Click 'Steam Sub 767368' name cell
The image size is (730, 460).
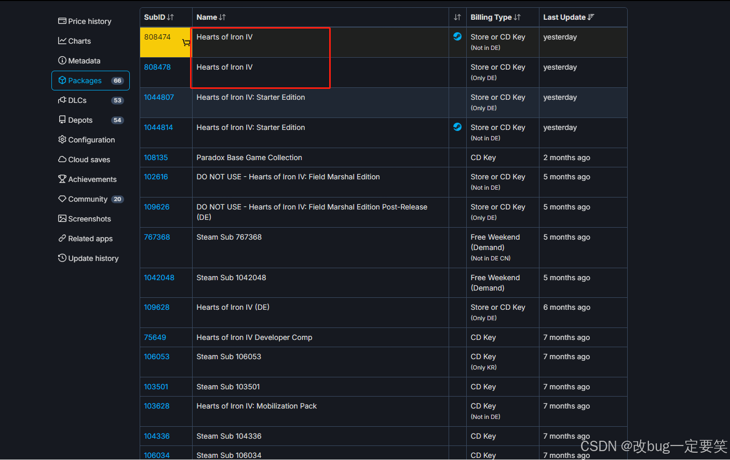click(320, 247)
